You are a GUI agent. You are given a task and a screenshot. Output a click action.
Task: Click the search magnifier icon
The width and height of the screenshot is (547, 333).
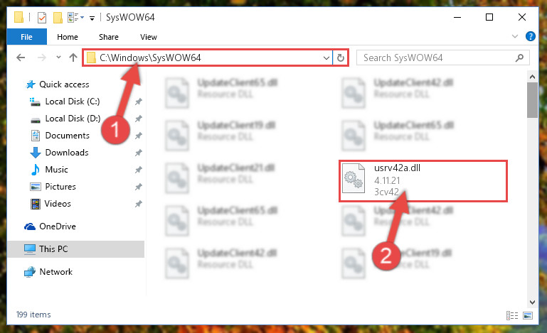(x=519, y=58)
